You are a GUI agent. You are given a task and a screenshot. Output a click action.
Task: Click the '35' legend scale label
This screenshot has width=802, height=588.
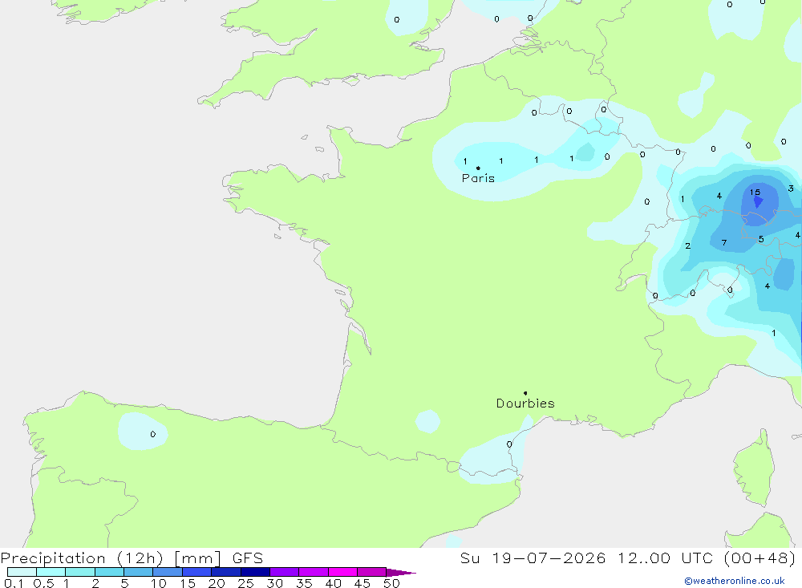point(304,583)
